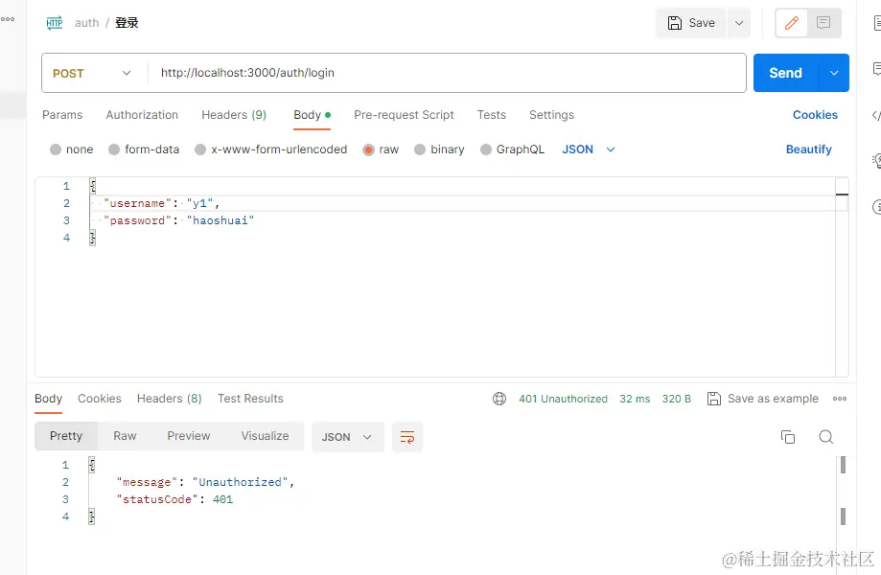Select the Pretty response view
The image size is (881, 575).
pos(66,436)
